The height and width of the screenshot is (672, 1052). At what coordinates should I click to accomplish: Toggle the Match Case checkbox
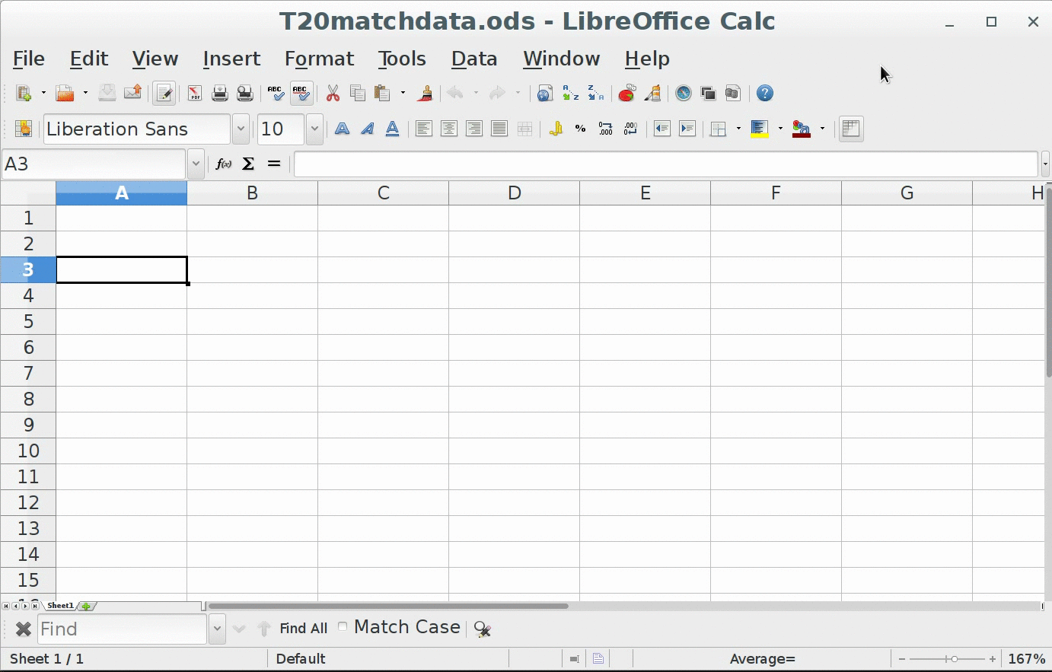point(343,627)
